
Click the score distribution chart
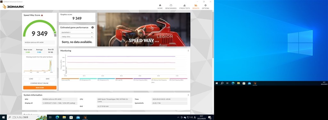tap(38, 66)
